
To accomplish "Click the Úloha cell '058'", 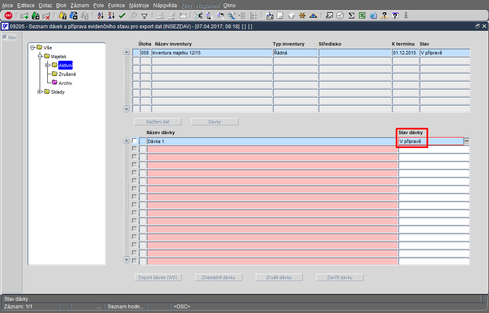I will pyautogui.click(x=145, y=53).
